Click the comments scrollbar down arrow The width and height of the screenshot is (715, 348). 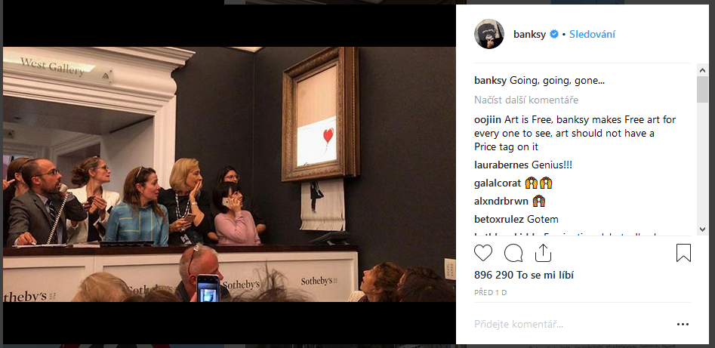(702, 229)
